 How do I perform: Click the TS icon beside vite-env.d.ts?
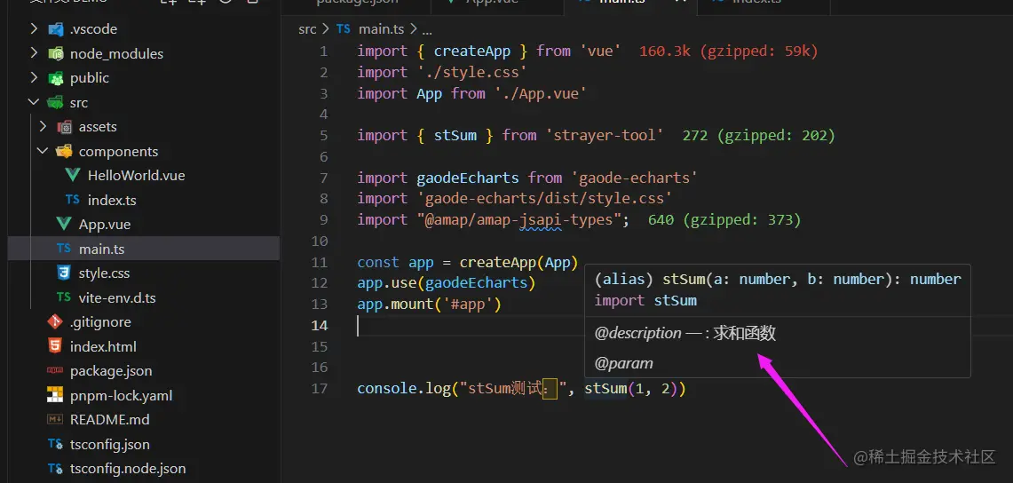(x=63, y=297)
